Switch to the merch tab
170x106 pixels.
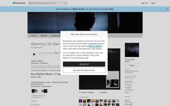click(x=44, y=36)
